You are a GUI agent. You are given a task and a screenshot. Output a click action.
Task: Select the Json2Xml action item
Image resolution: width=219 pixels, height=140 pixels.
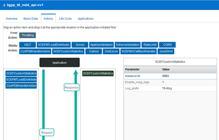[x=166, y=52]
